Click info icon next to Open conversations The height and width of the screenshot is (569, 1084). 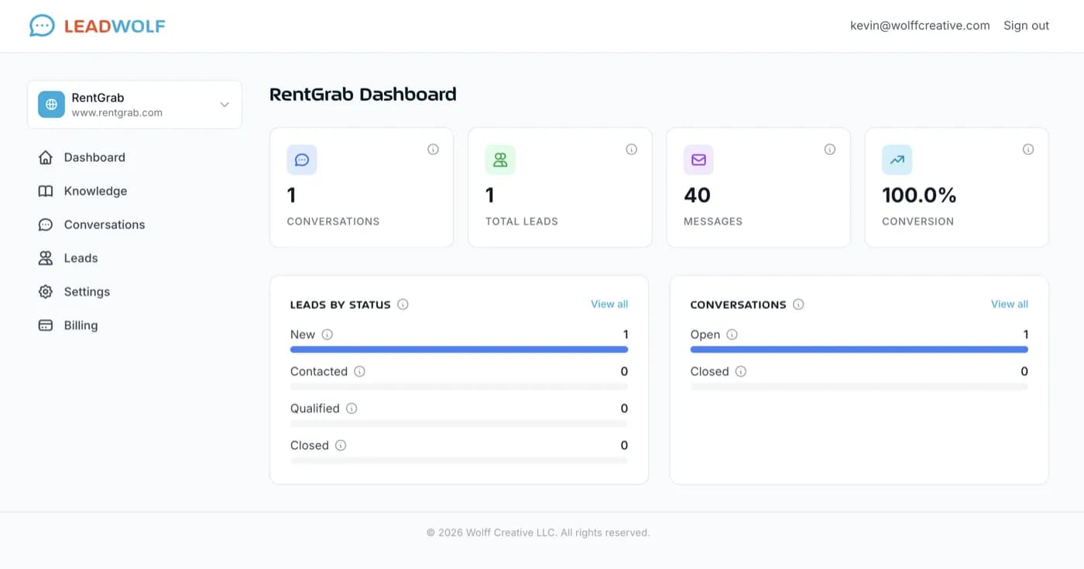(x=732, y=334)
